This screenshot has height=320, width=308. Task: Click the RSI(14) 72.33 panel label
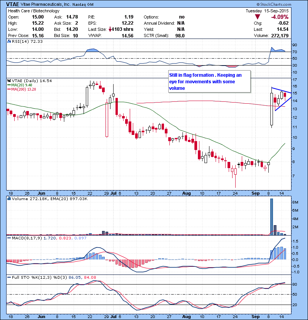point(27,41)
